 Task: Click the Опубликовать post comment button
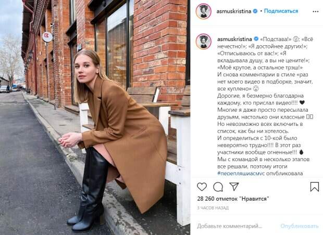(300, 226)
